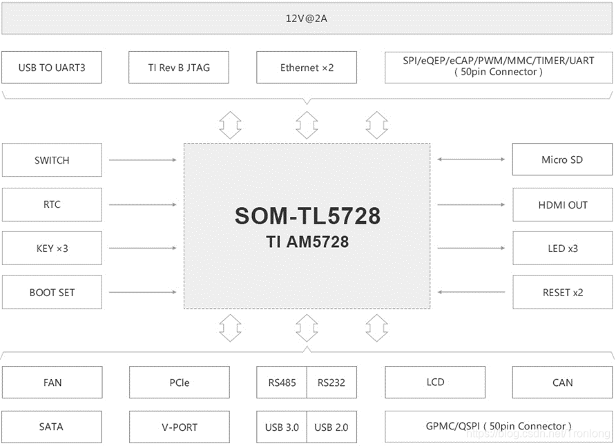
Task: Select the USB 3.0 cell
Action: pos(282,427)
